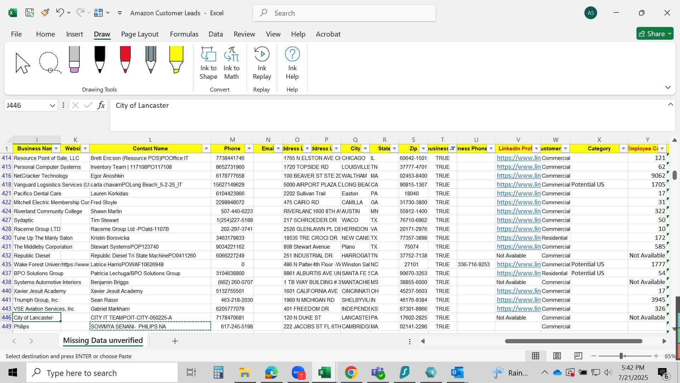The height and width of the screenshot is (383, 680).
Task: Click the format painter quick access icon
Action: coord(45,13)
